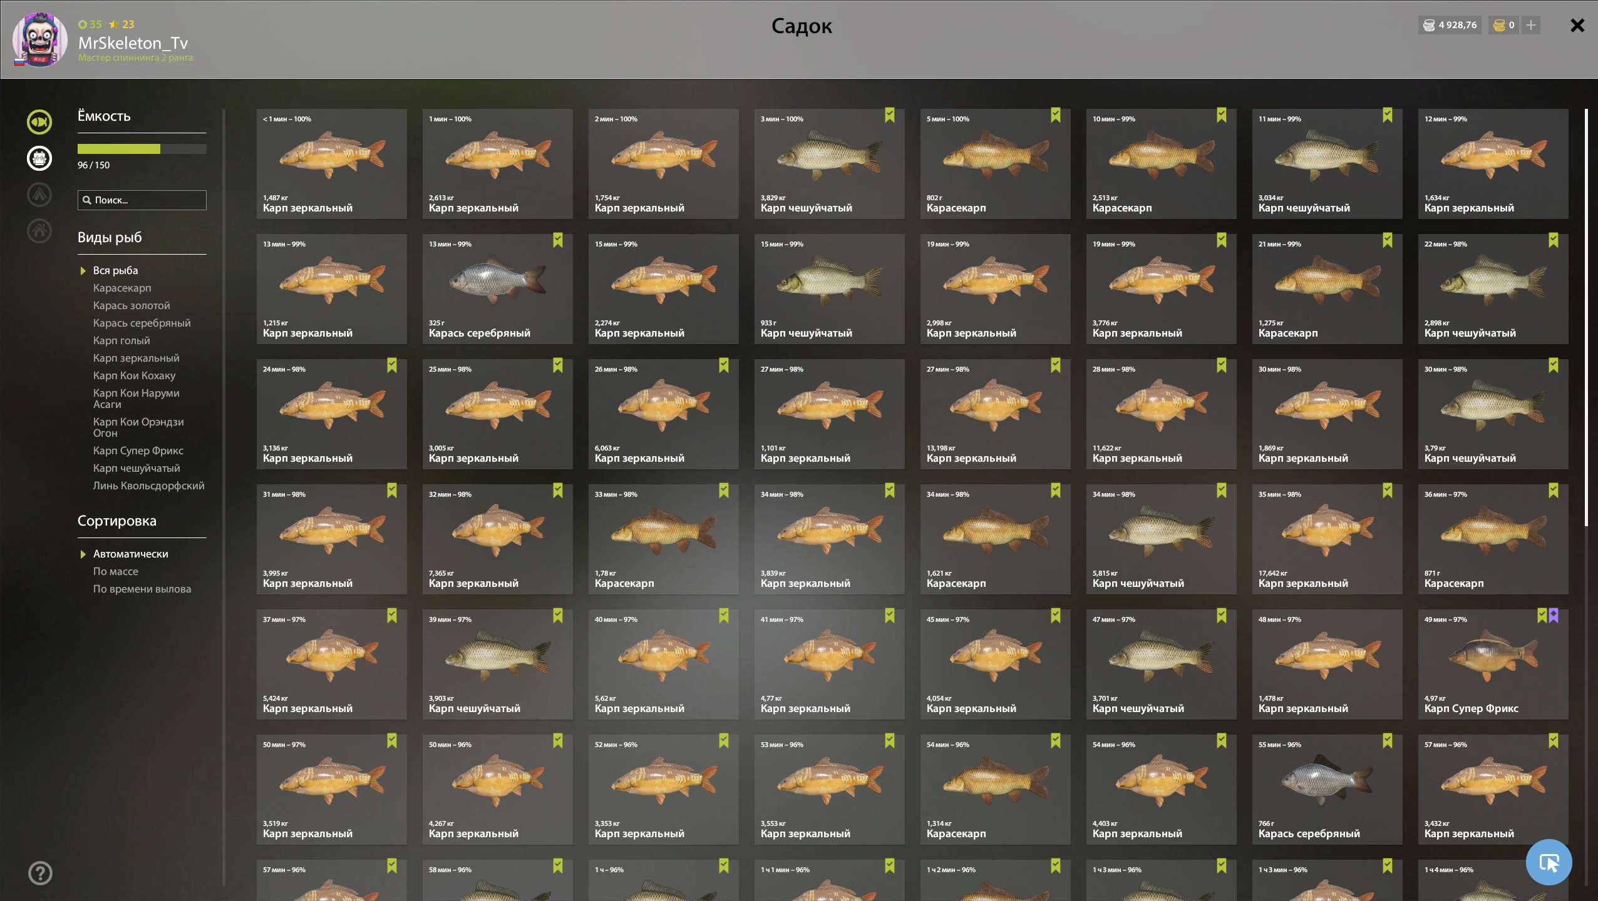The width and height of the screenshot is (1598, 901).
Task: Toggle bookmark on 13,198 кг Карп зеркальный
Action: (x=1056, y=365)
